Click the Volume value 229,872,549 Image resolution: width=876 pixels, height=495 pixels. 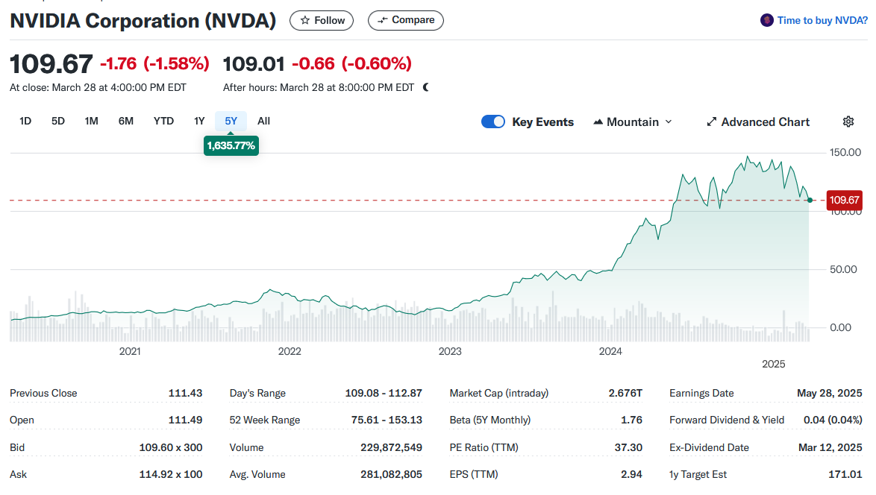tap(392, 447)
